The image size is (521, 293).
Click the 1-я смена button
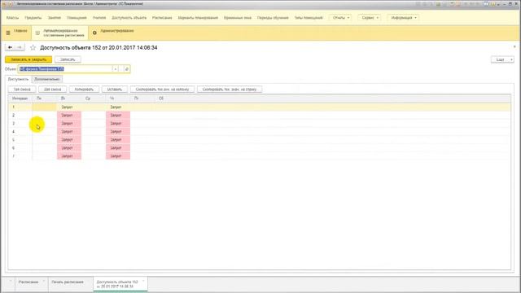click(x=22, y=90)
